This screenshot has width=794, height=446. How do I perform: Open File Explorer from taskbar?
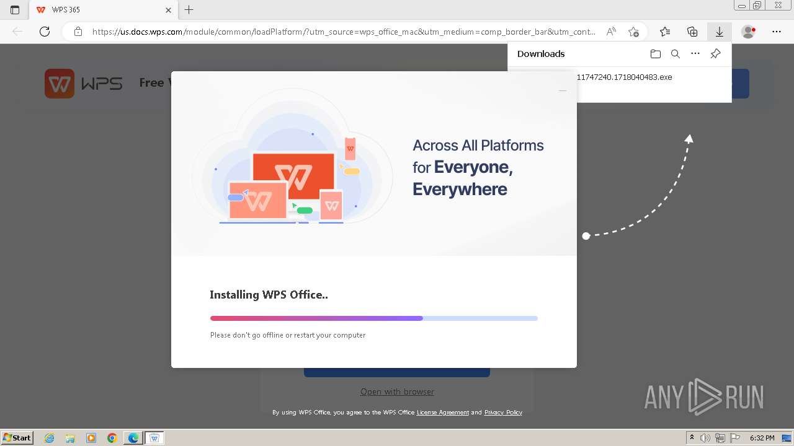(x=70, y=438)
